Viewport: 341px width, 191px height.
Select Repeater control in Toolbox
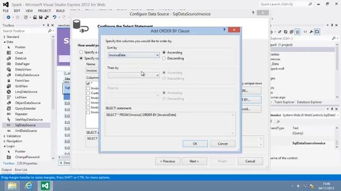point(21,114)
